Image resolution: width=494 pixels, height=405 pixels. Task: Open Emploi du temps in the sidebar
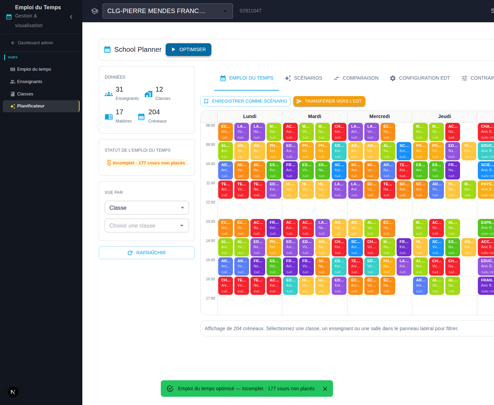coord(41,69)
